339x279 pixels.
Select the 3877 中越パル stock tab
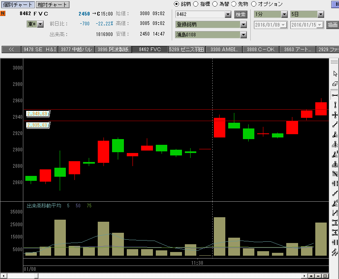pos(76,49)
